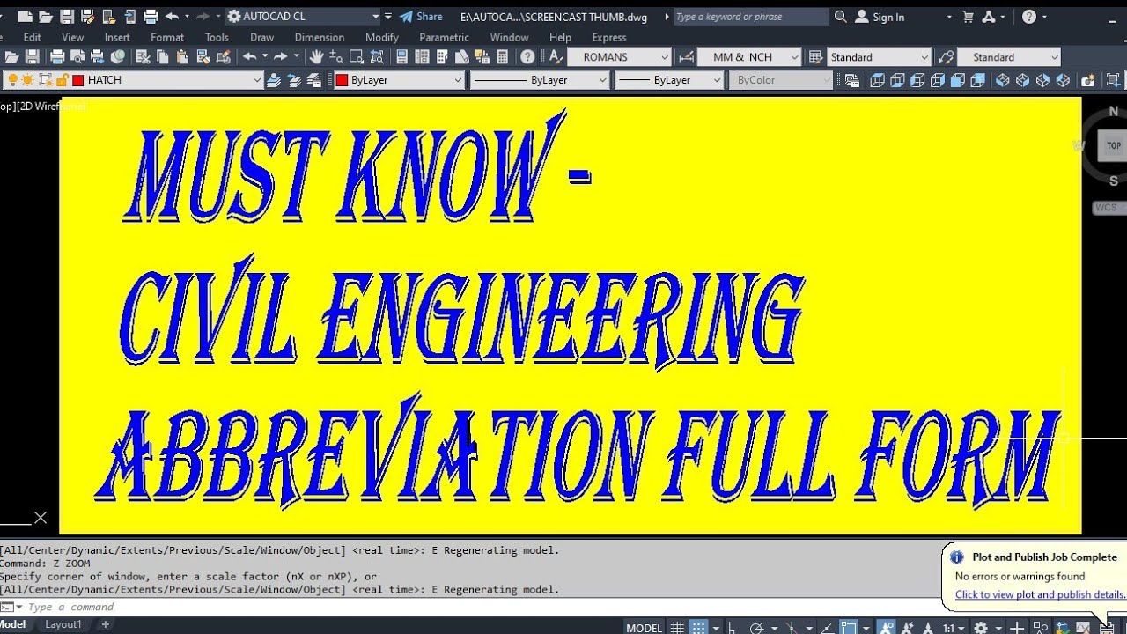
Task: Toggle the drawing grid display in status bar
Action: (x=677, y=628)
